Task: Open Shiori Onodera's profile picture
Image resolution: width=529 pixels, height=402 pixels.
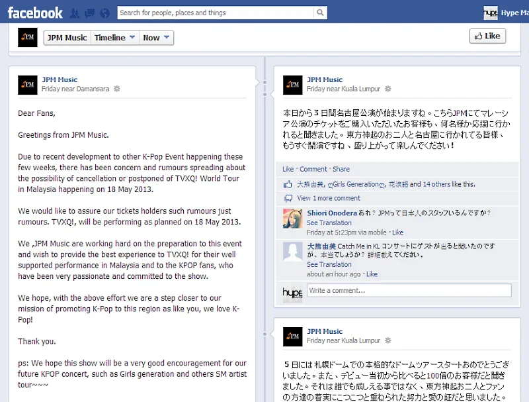Action: click(292, 219)
